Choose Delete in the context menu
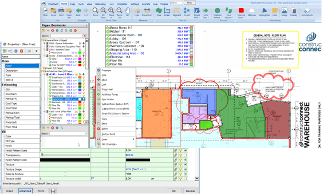Screen dimensions: 322x194 (104, 129)
